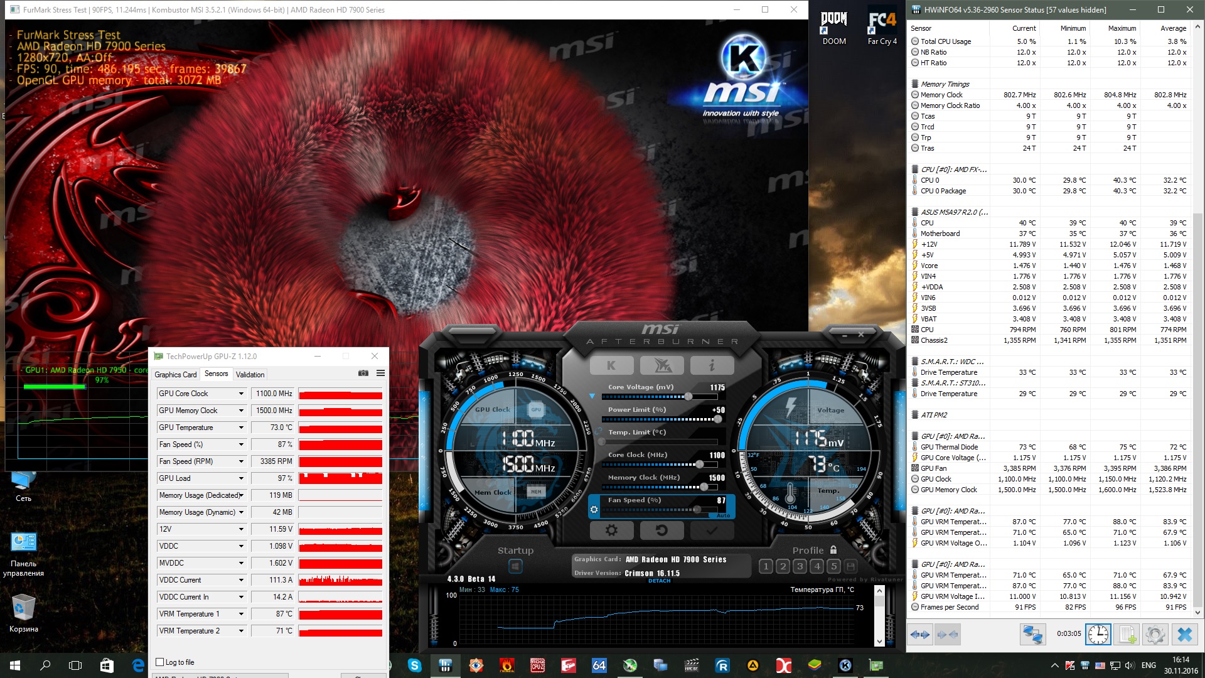Click HWiNFO logging start document icon
1205x678 pixels.
tap(1127, 634)
